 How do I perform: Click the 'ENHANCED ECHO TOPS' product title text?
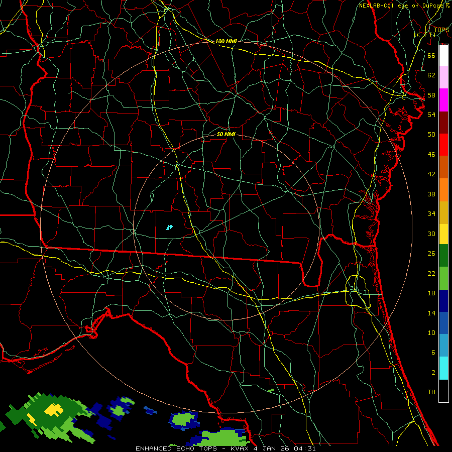[176, 448]
